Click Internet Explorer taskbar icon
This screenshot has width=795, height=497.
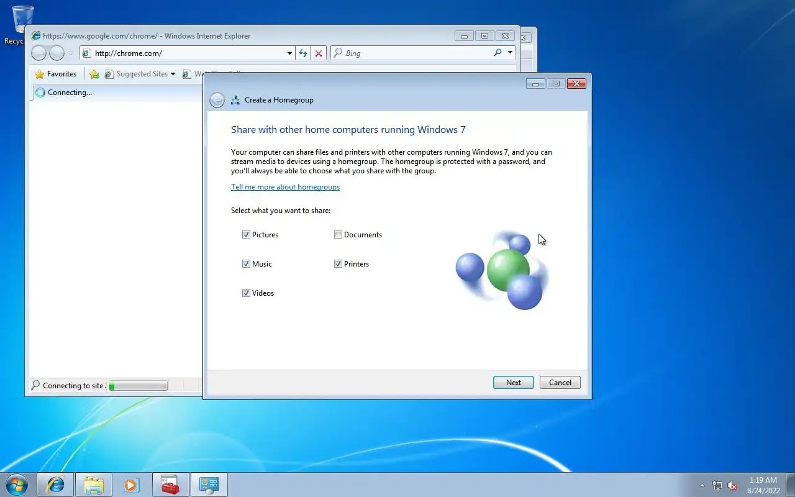tap(56, 485)
